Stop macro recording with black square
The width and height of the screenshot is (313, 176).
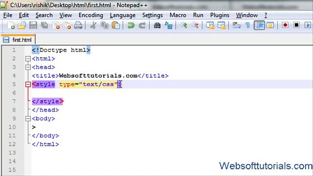297,25
